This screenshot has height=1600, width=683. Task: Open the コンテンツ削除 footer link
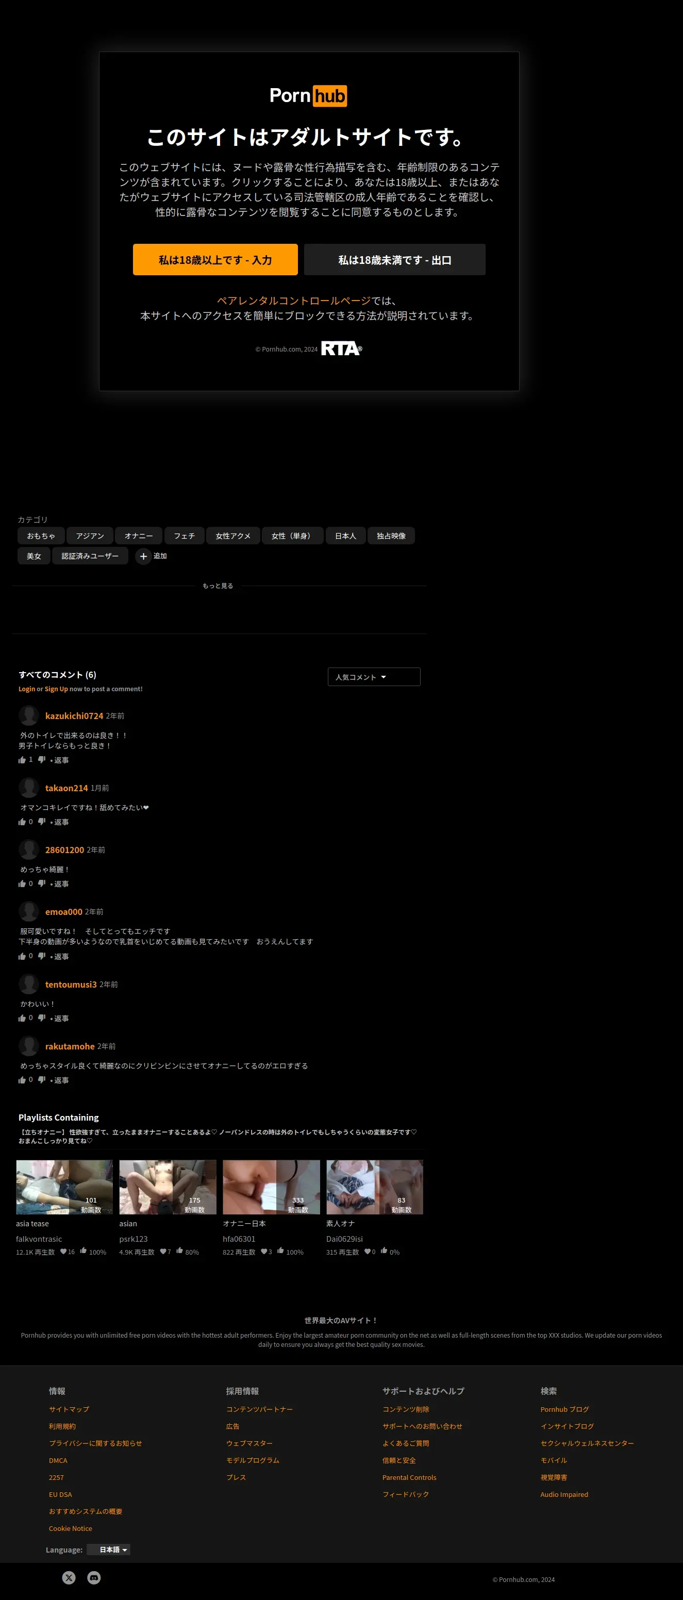tap(406, 1409)
